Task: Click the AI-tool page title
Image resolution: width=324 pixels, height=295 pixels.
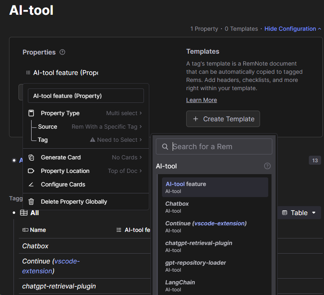Action: tap(32, 10)
